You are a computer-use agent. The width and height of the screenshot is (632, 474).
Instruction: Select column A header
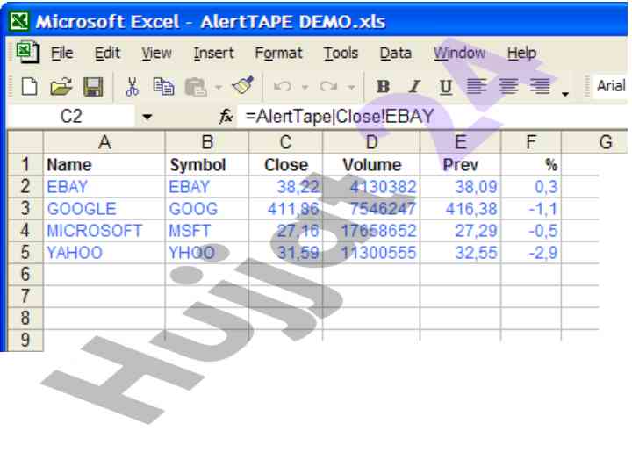point(104,142)
